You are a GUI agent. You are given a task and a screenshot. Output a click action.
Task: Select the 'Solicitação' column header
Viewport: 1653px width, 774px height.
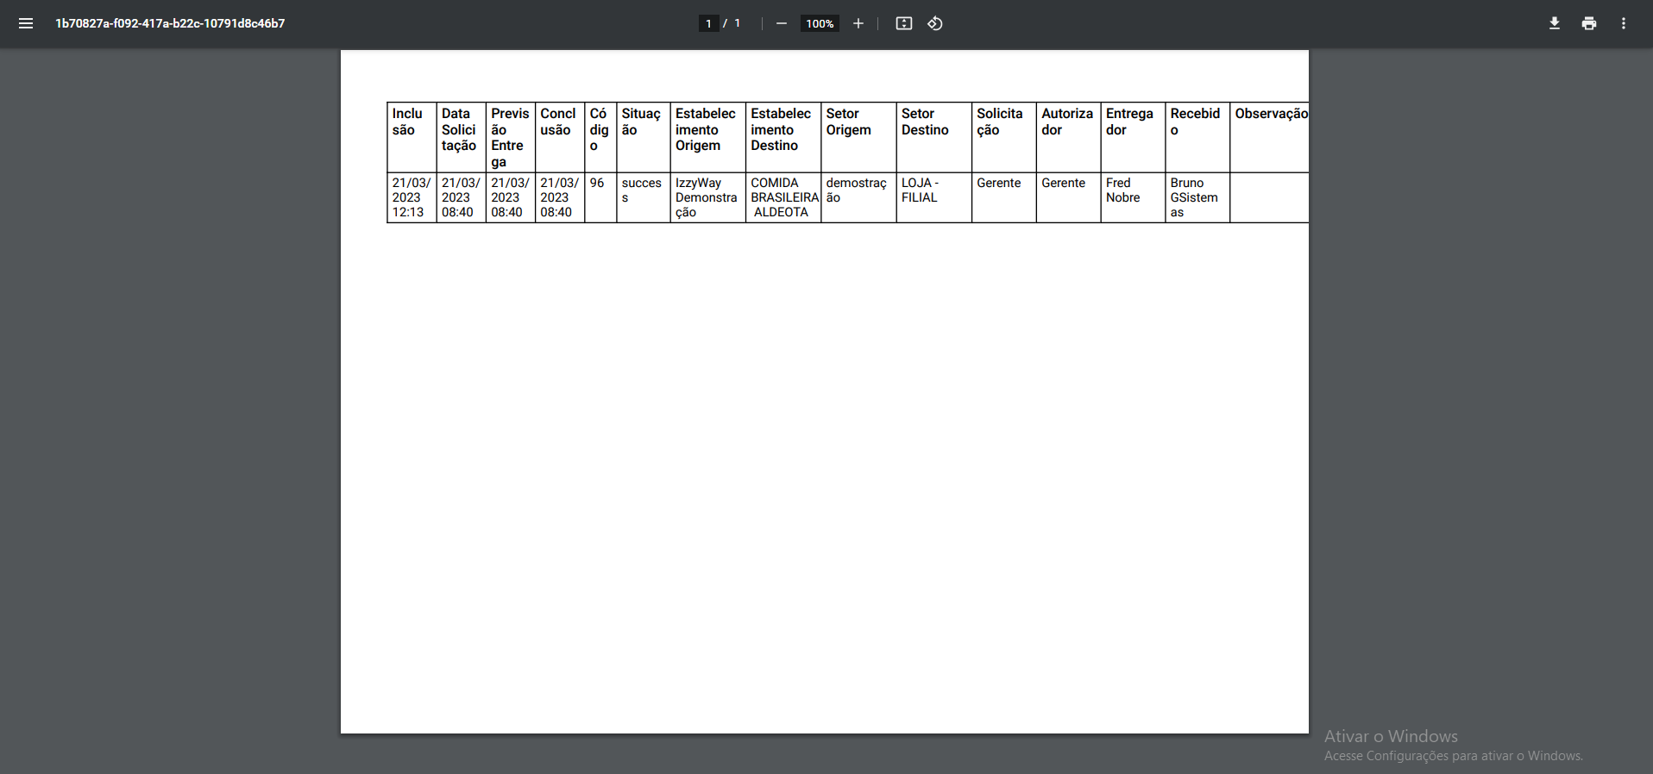(1003, 137)
